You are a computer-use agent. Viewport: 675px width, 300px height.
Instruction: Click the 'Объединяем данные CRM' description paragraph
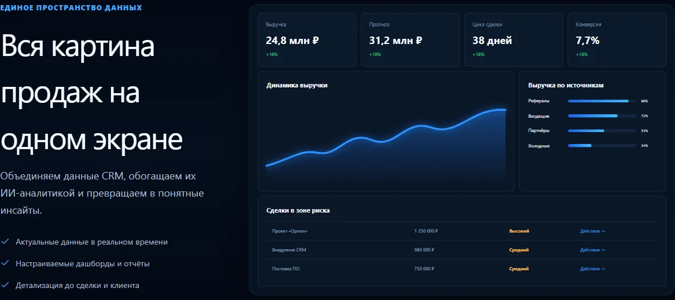coord(102,193)
